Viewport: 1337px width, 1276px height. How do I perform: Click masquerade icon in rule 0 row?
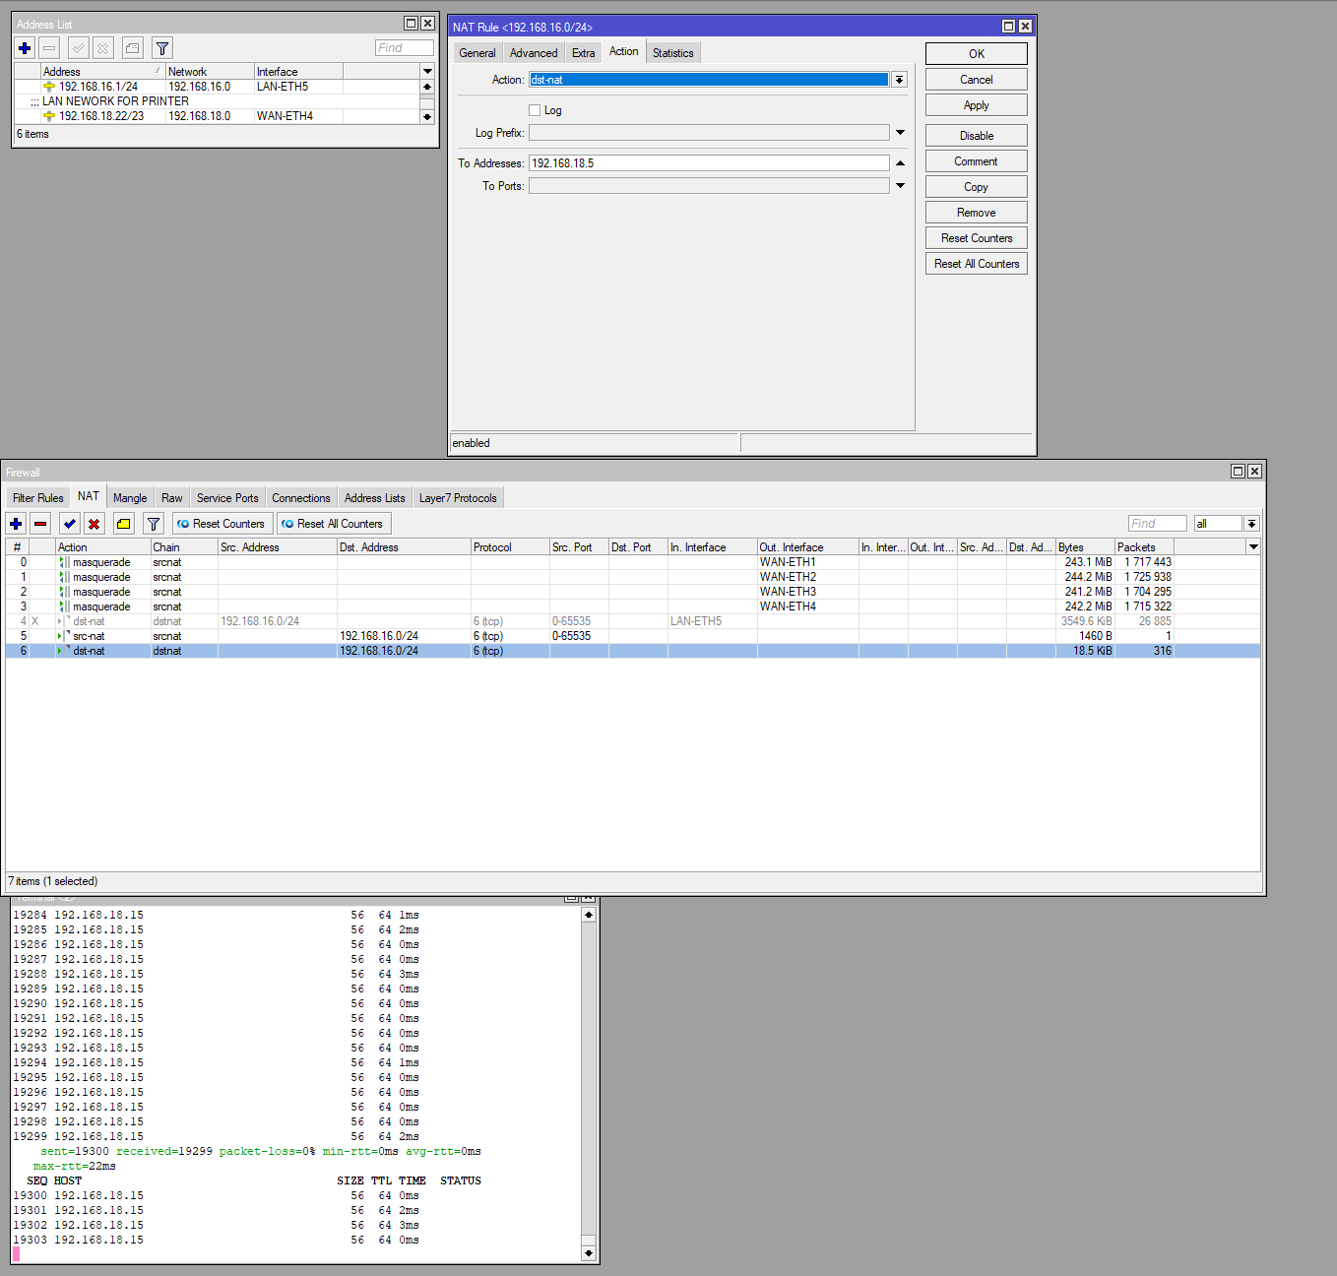point(64,562)
